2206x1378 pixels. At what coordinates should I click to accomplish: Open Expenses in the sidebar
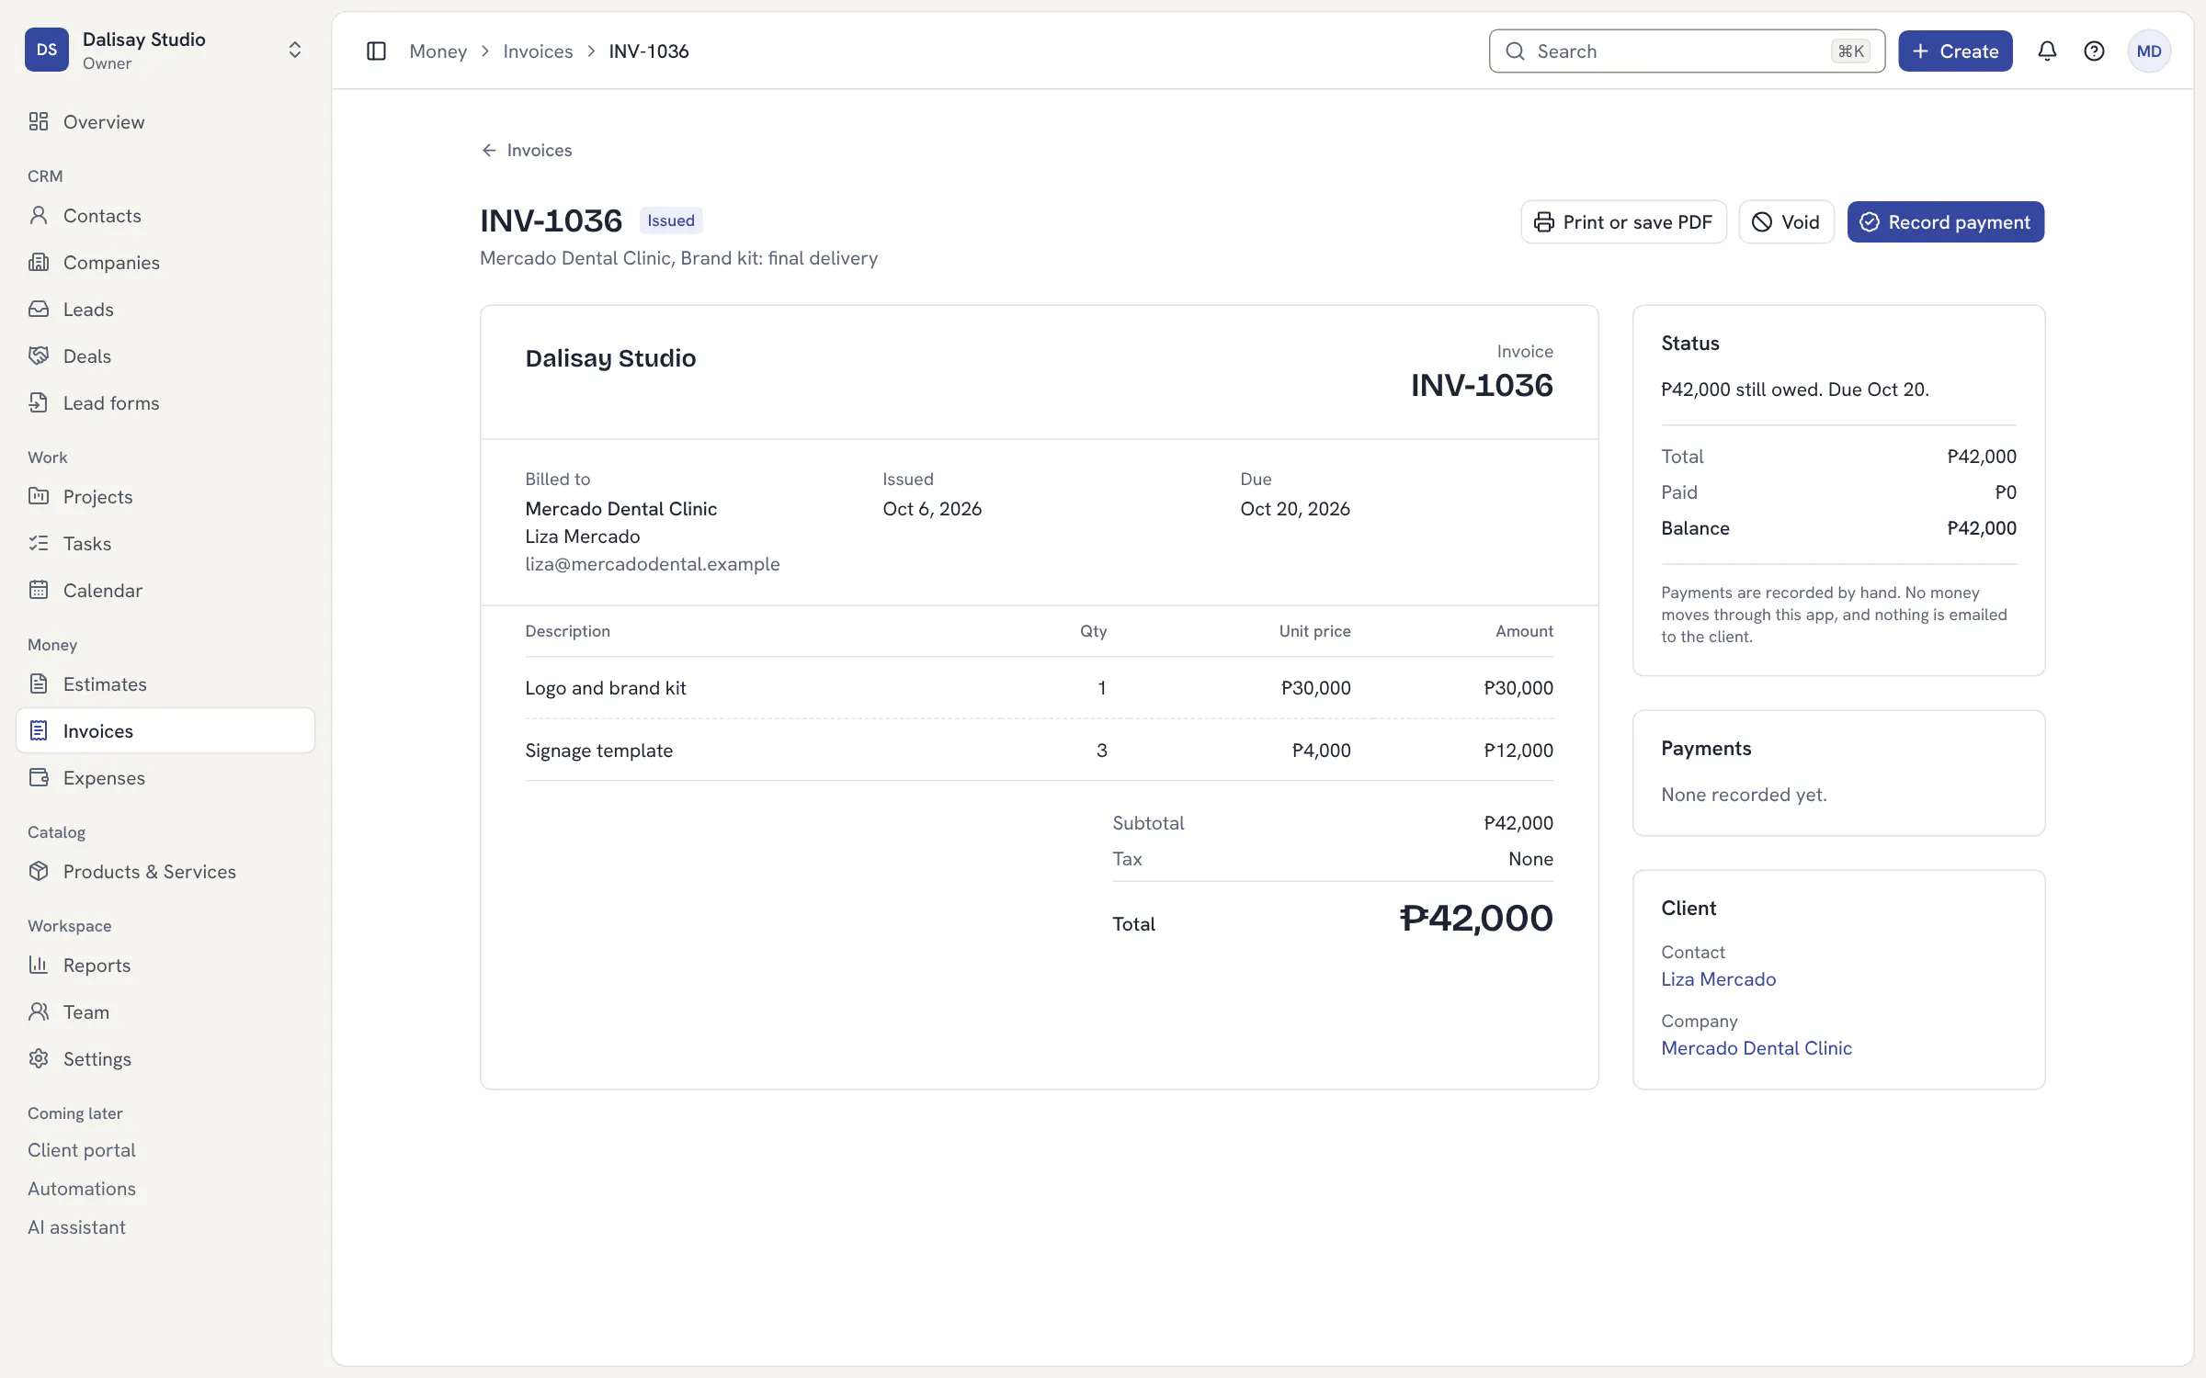pyautogui.click(x=165, y=778)
